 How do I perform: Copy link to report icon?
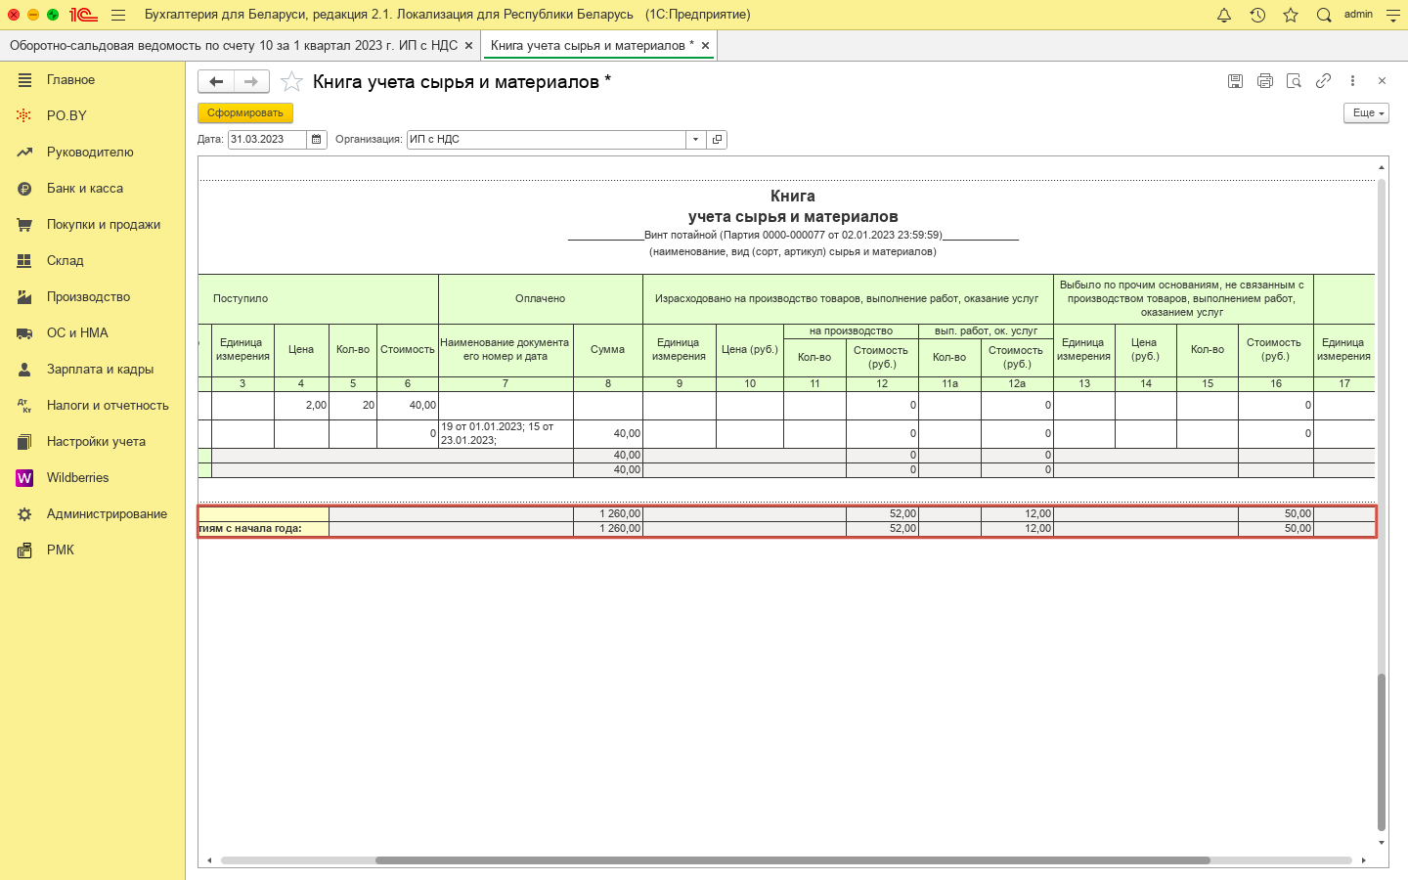point(1323,81)
